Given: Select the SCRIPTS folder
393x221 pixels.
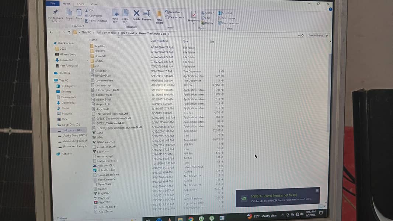Looking at the screenshot, I should tap(98, 51).
